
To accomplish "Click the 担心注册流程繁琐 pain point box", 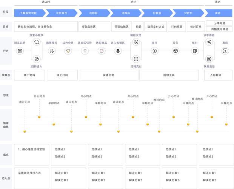I will point(31,155).
